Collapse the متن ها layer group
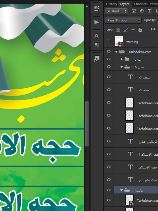The height and width of the screenshot is (211, 158). pyautogui.click(x=121, y=67)
